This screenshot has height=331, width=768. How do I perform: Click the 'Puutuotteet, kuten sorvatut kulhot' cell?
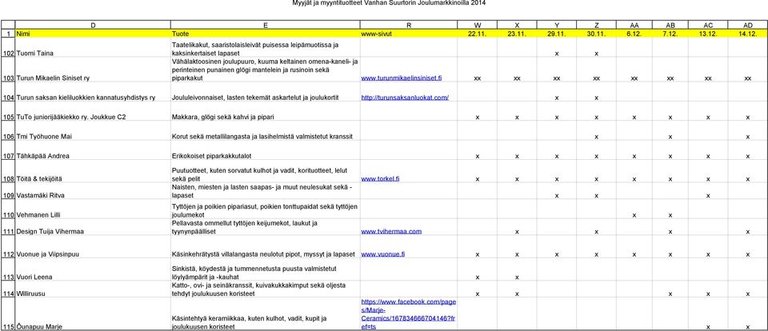(265, 172)
